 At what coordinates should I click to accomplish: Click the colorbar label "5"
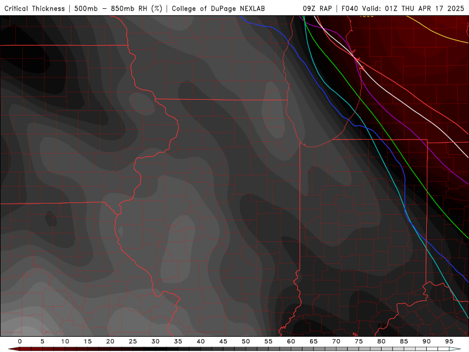click(42, 341)
